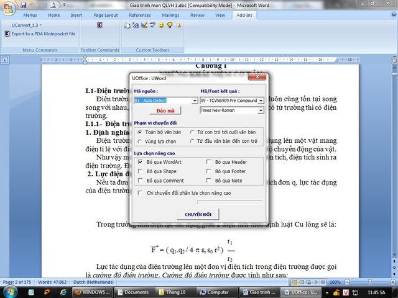Select Toàn bộ văn bản radio option
The height and width of the screenshot is (298, 398).
click(x=139, y=132)
